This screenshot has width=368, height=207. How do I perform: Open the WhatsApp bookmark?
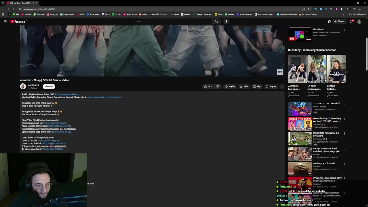[x=39, y=14]
